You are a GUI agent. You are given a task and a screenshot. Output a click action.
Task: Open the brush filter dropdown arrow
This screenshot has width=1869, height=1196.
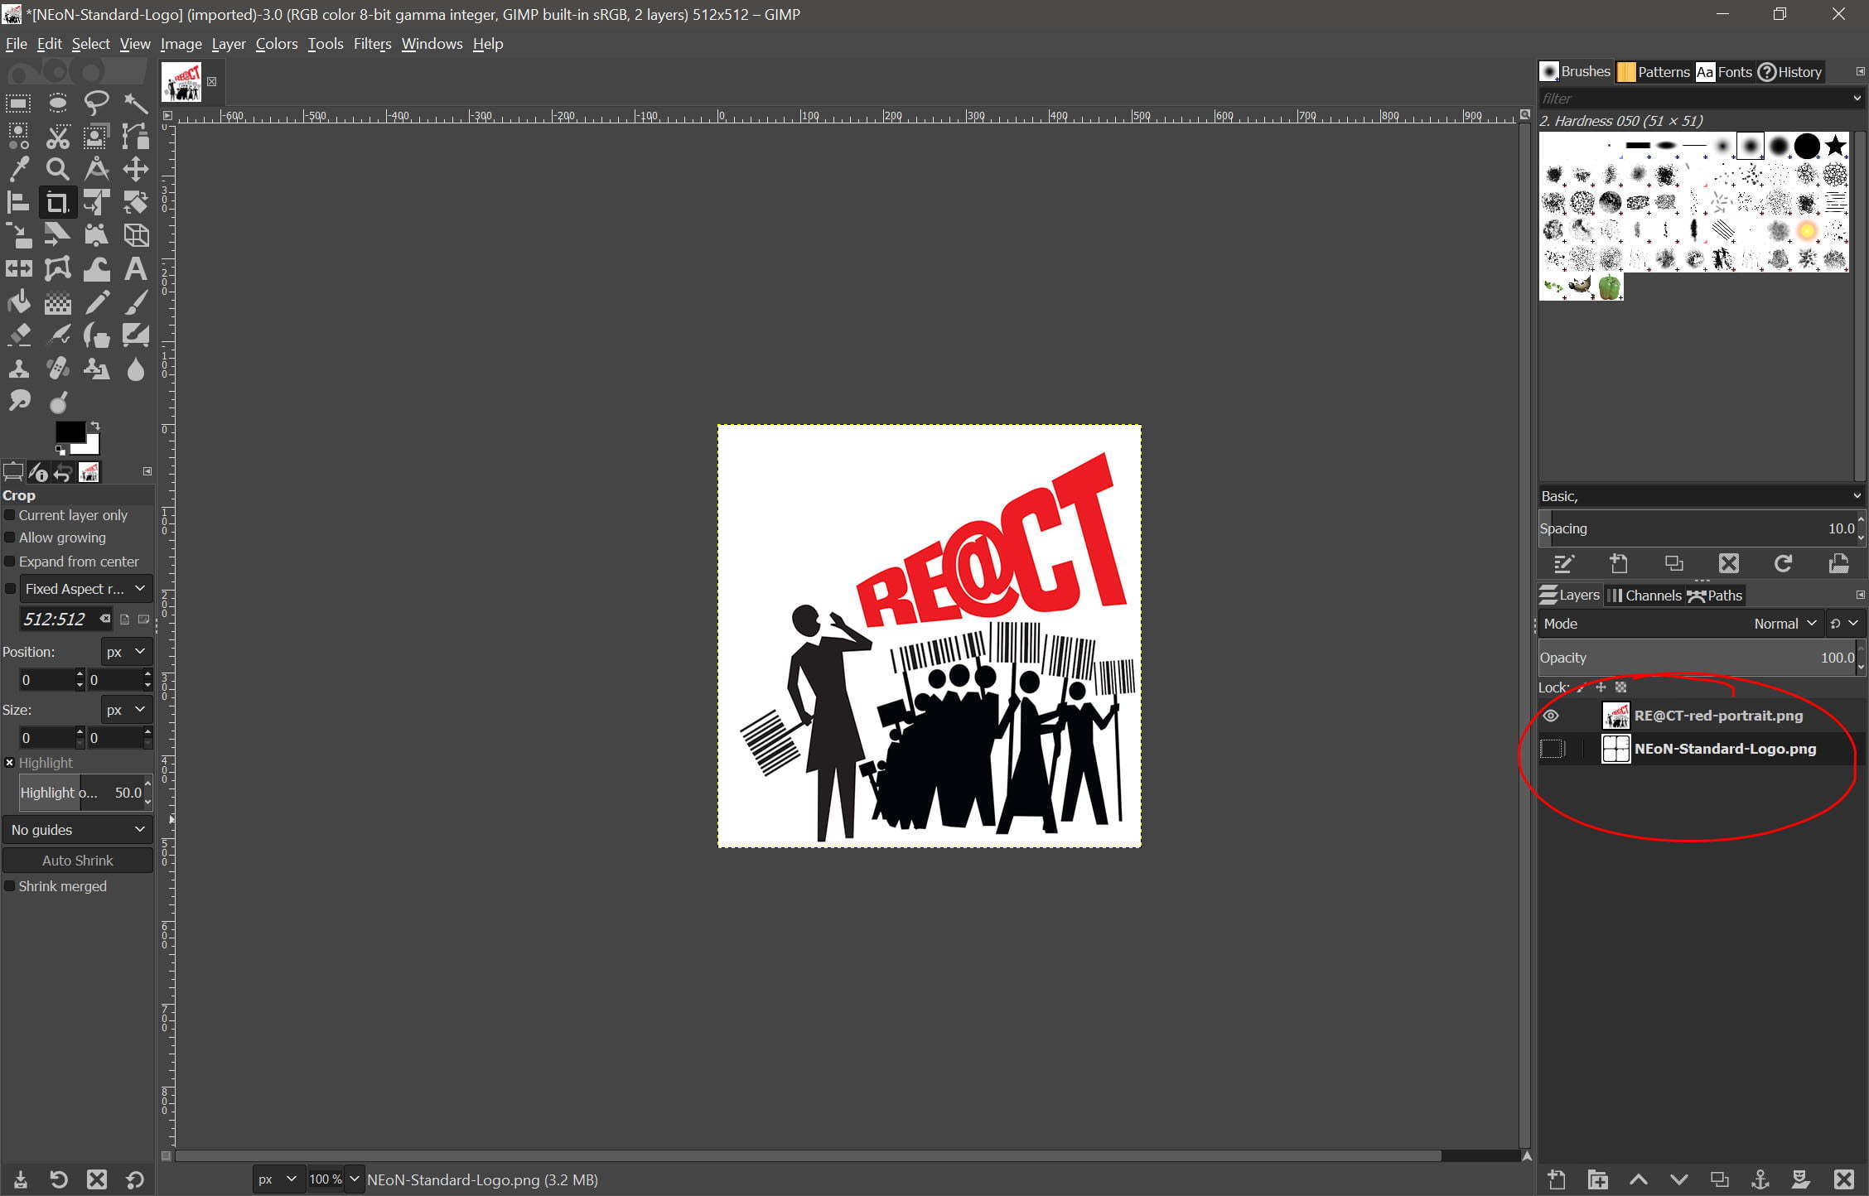(1857, 99)
